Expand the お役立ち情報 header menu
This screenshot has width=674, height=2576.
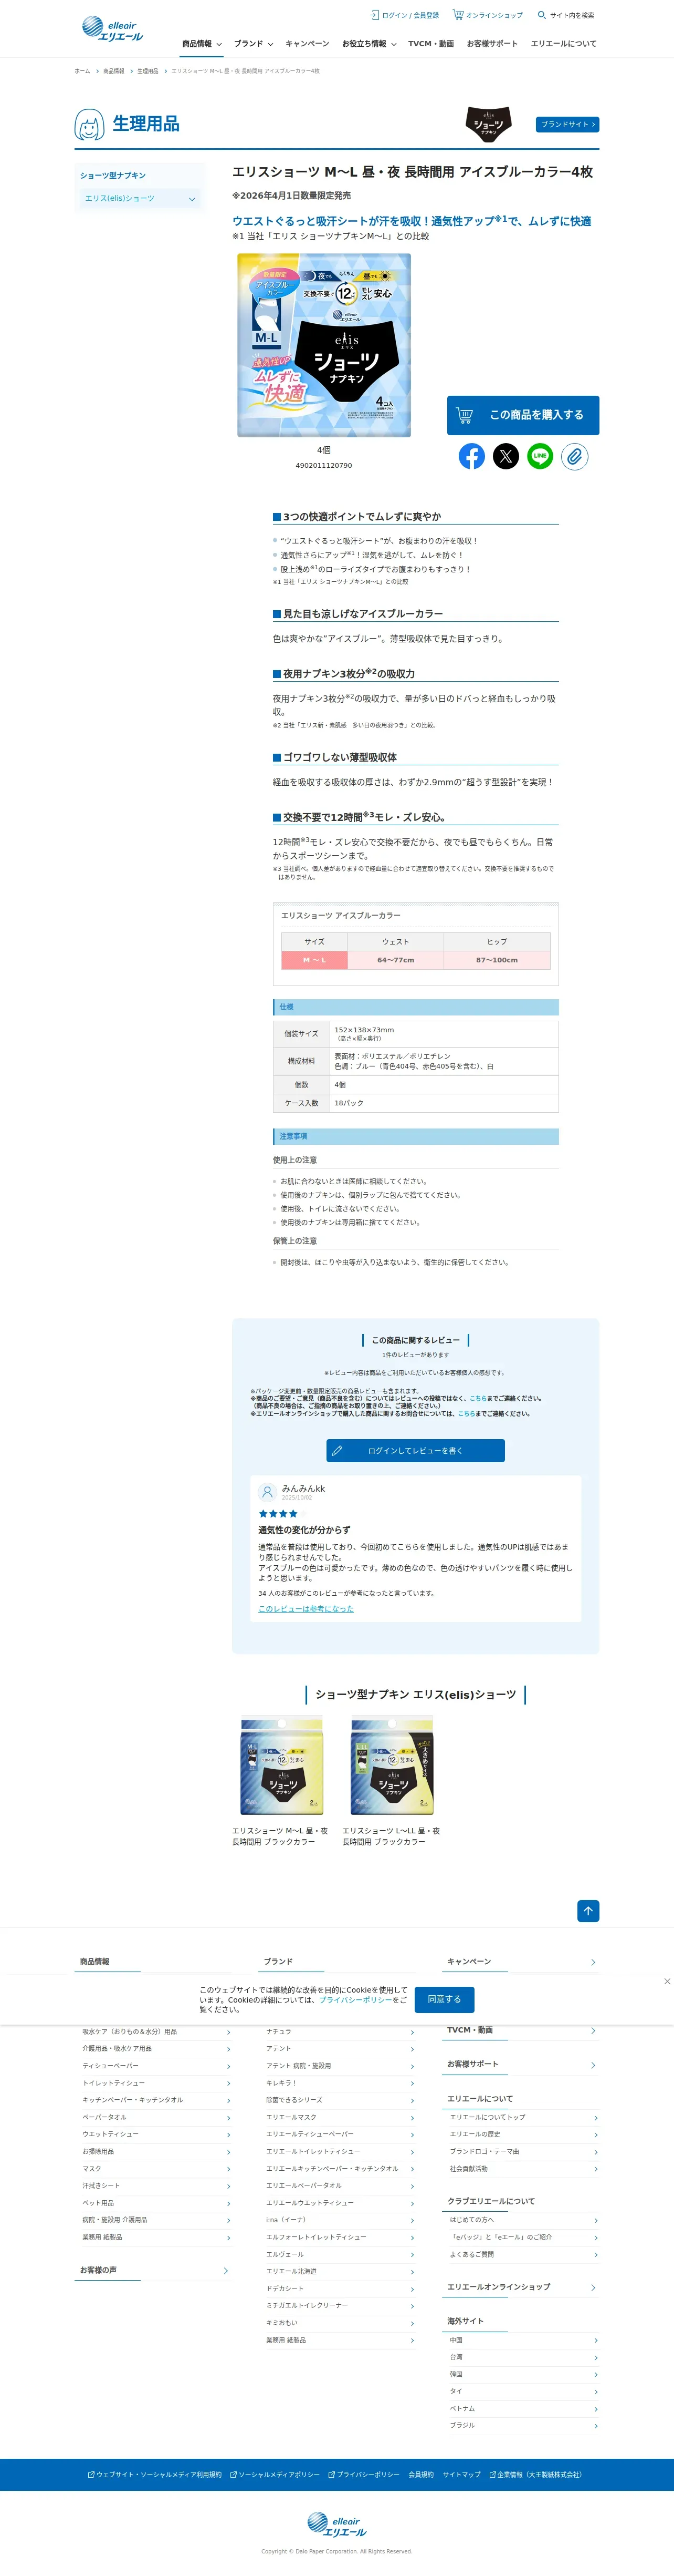point(370,44)
